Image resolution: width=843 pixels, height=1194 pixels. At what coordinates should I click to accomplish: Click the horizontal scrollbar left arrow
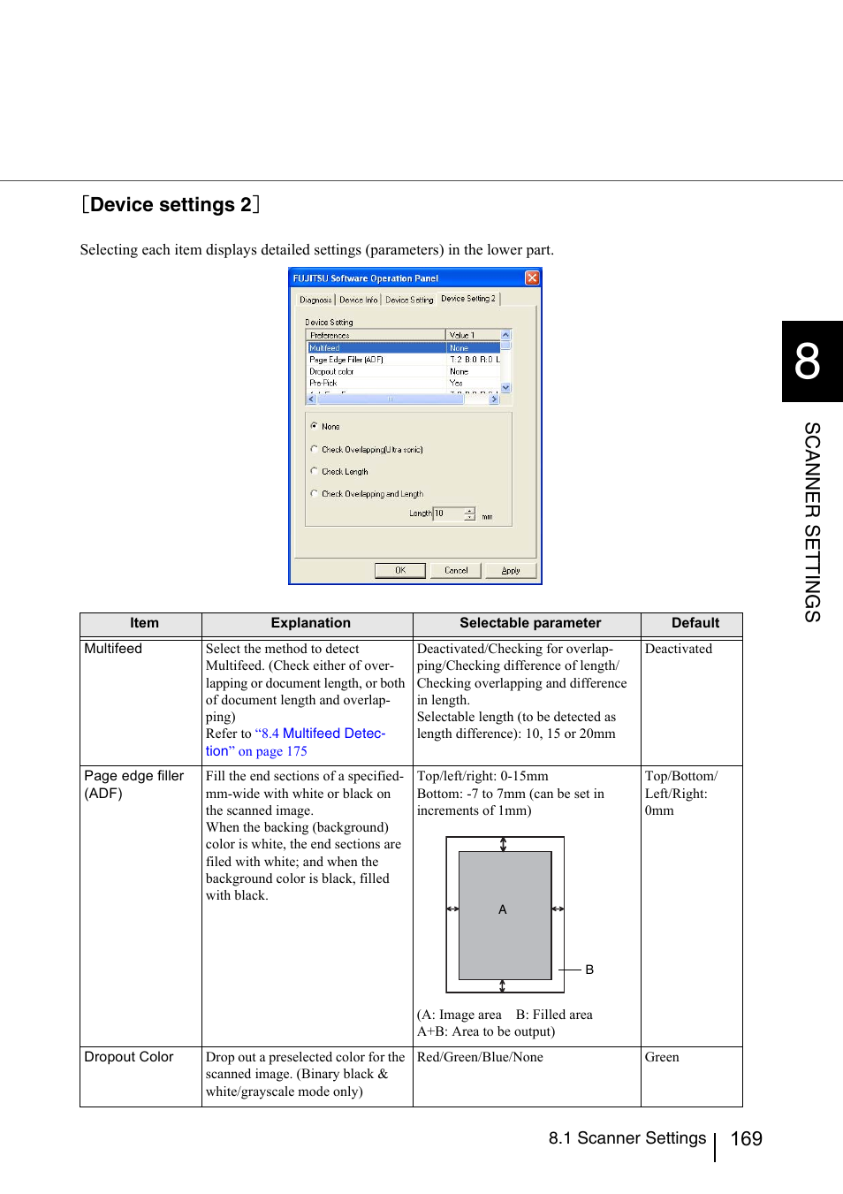pyautogui.click(x=311, y=399)
